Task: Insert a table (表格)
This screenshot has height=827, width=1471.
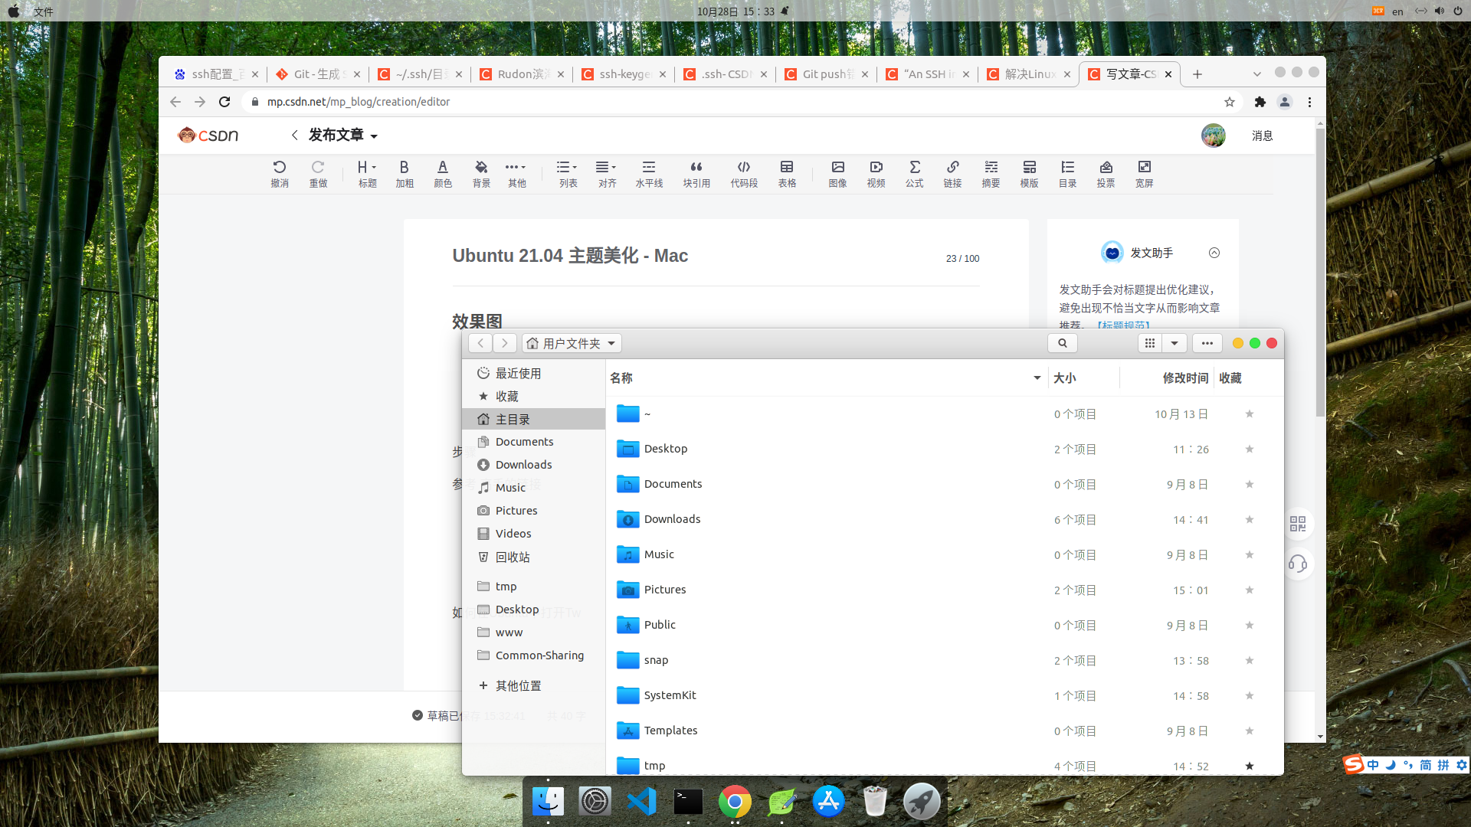Action: pyautogui.click(x=787, y=174)
